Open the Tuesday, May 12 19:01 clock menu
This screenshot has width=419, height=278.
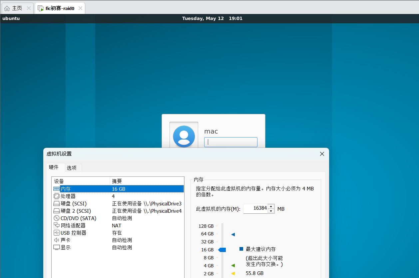[x=212, y=18]
